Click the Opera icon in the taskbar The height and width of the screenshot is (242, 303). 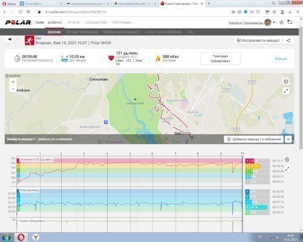click(x=21, y=237)
